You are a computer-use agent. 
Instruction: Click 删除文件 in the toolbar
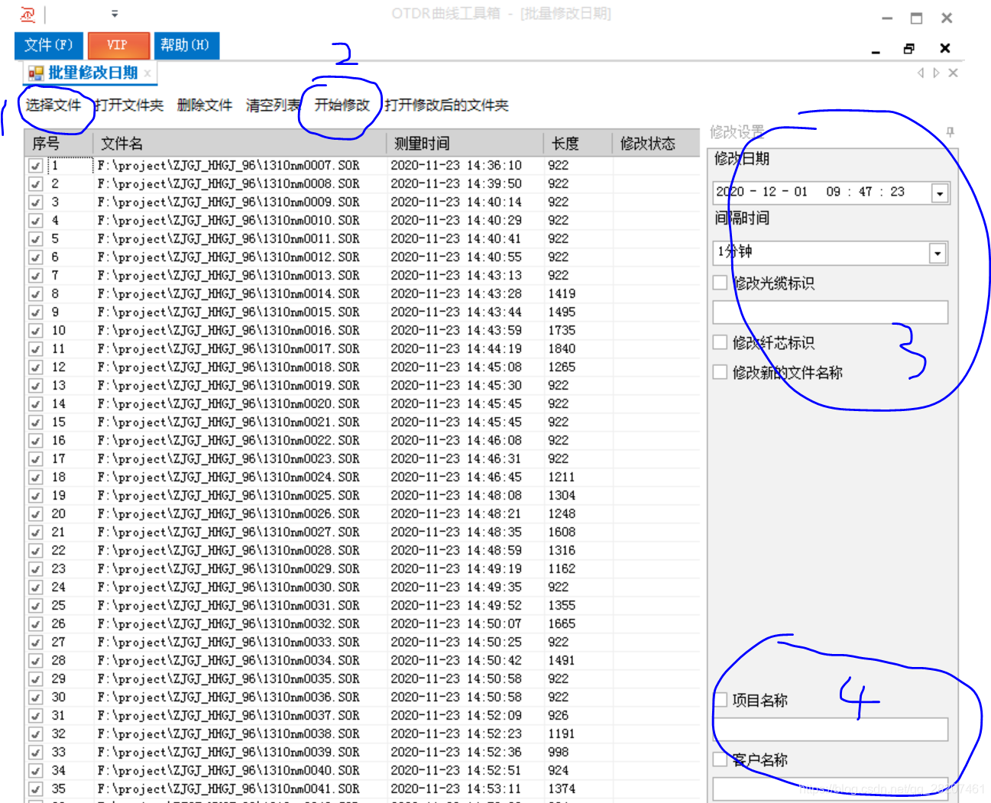(x=204, y=105)
